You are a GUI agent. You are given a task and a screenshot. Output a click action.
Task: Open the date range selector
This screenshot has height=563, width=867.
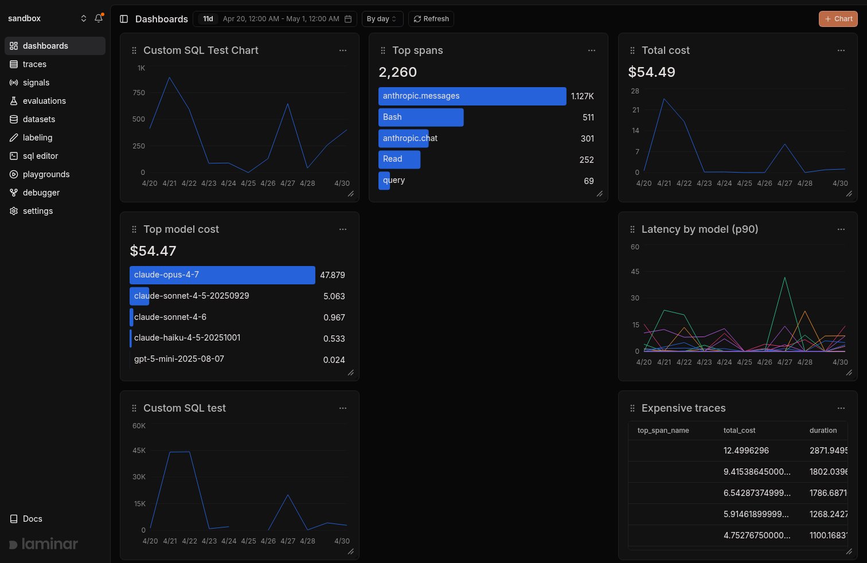point(275,19)
